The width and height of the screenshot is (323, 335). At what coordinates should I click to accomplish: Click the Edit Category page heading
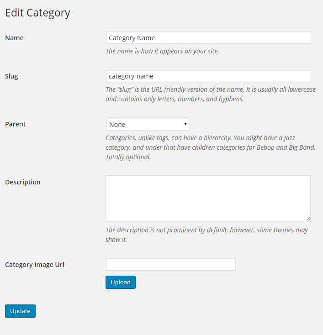(37, 13)
